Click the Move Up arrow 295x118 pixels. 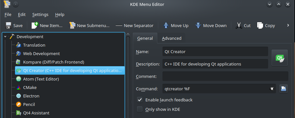pos(166,25)
